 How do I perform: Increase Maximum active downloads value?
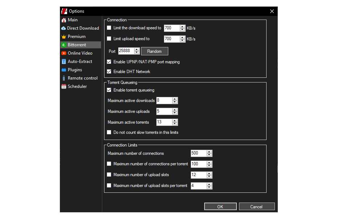(175, 99)
